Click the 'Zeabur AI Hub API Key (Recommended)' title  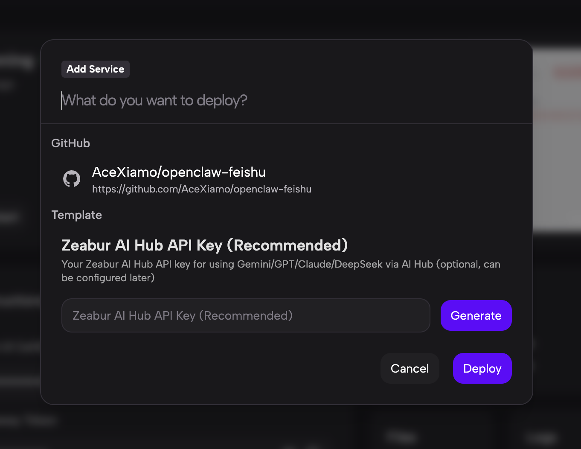coord(205,245)
